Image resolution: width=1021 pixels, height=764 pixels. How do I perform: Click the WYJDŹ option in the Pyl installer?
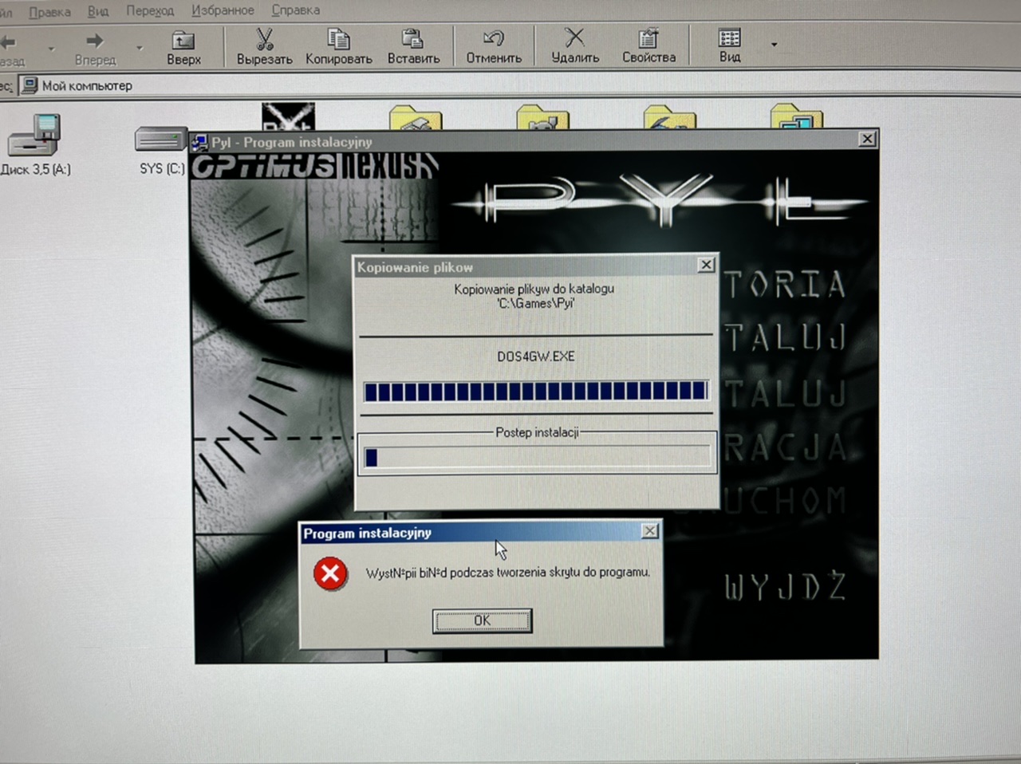point(786,586)
